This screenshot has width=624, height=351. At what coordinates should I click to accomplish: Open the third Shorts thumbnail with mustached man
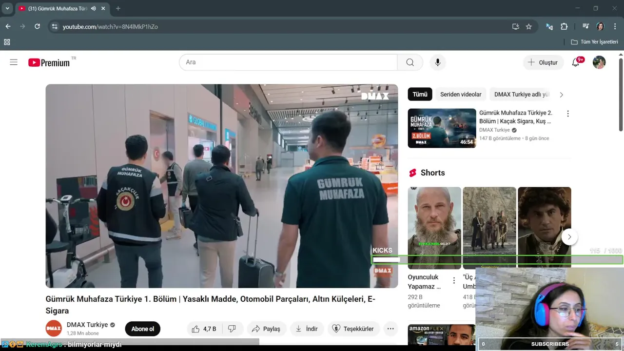pyautogui.click(x=545, y=228)
